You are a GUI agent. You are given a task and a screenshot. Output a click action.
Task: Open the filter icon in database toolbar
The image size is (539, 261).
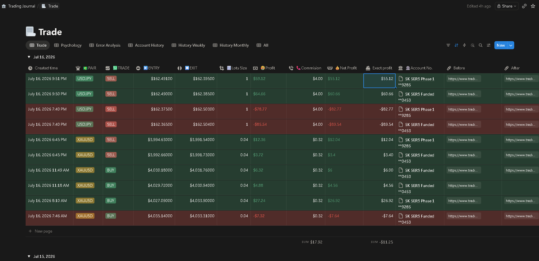point(448,45)
